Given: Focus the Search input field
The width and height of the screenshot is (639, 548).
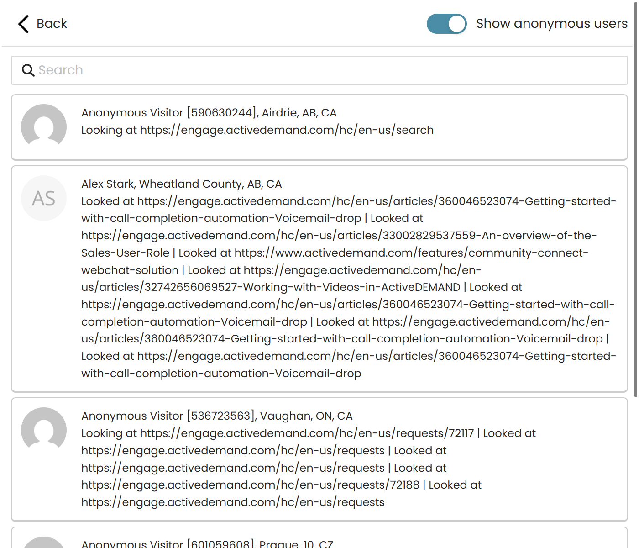Looking at the screenshot, I should (x=319, y=70).
